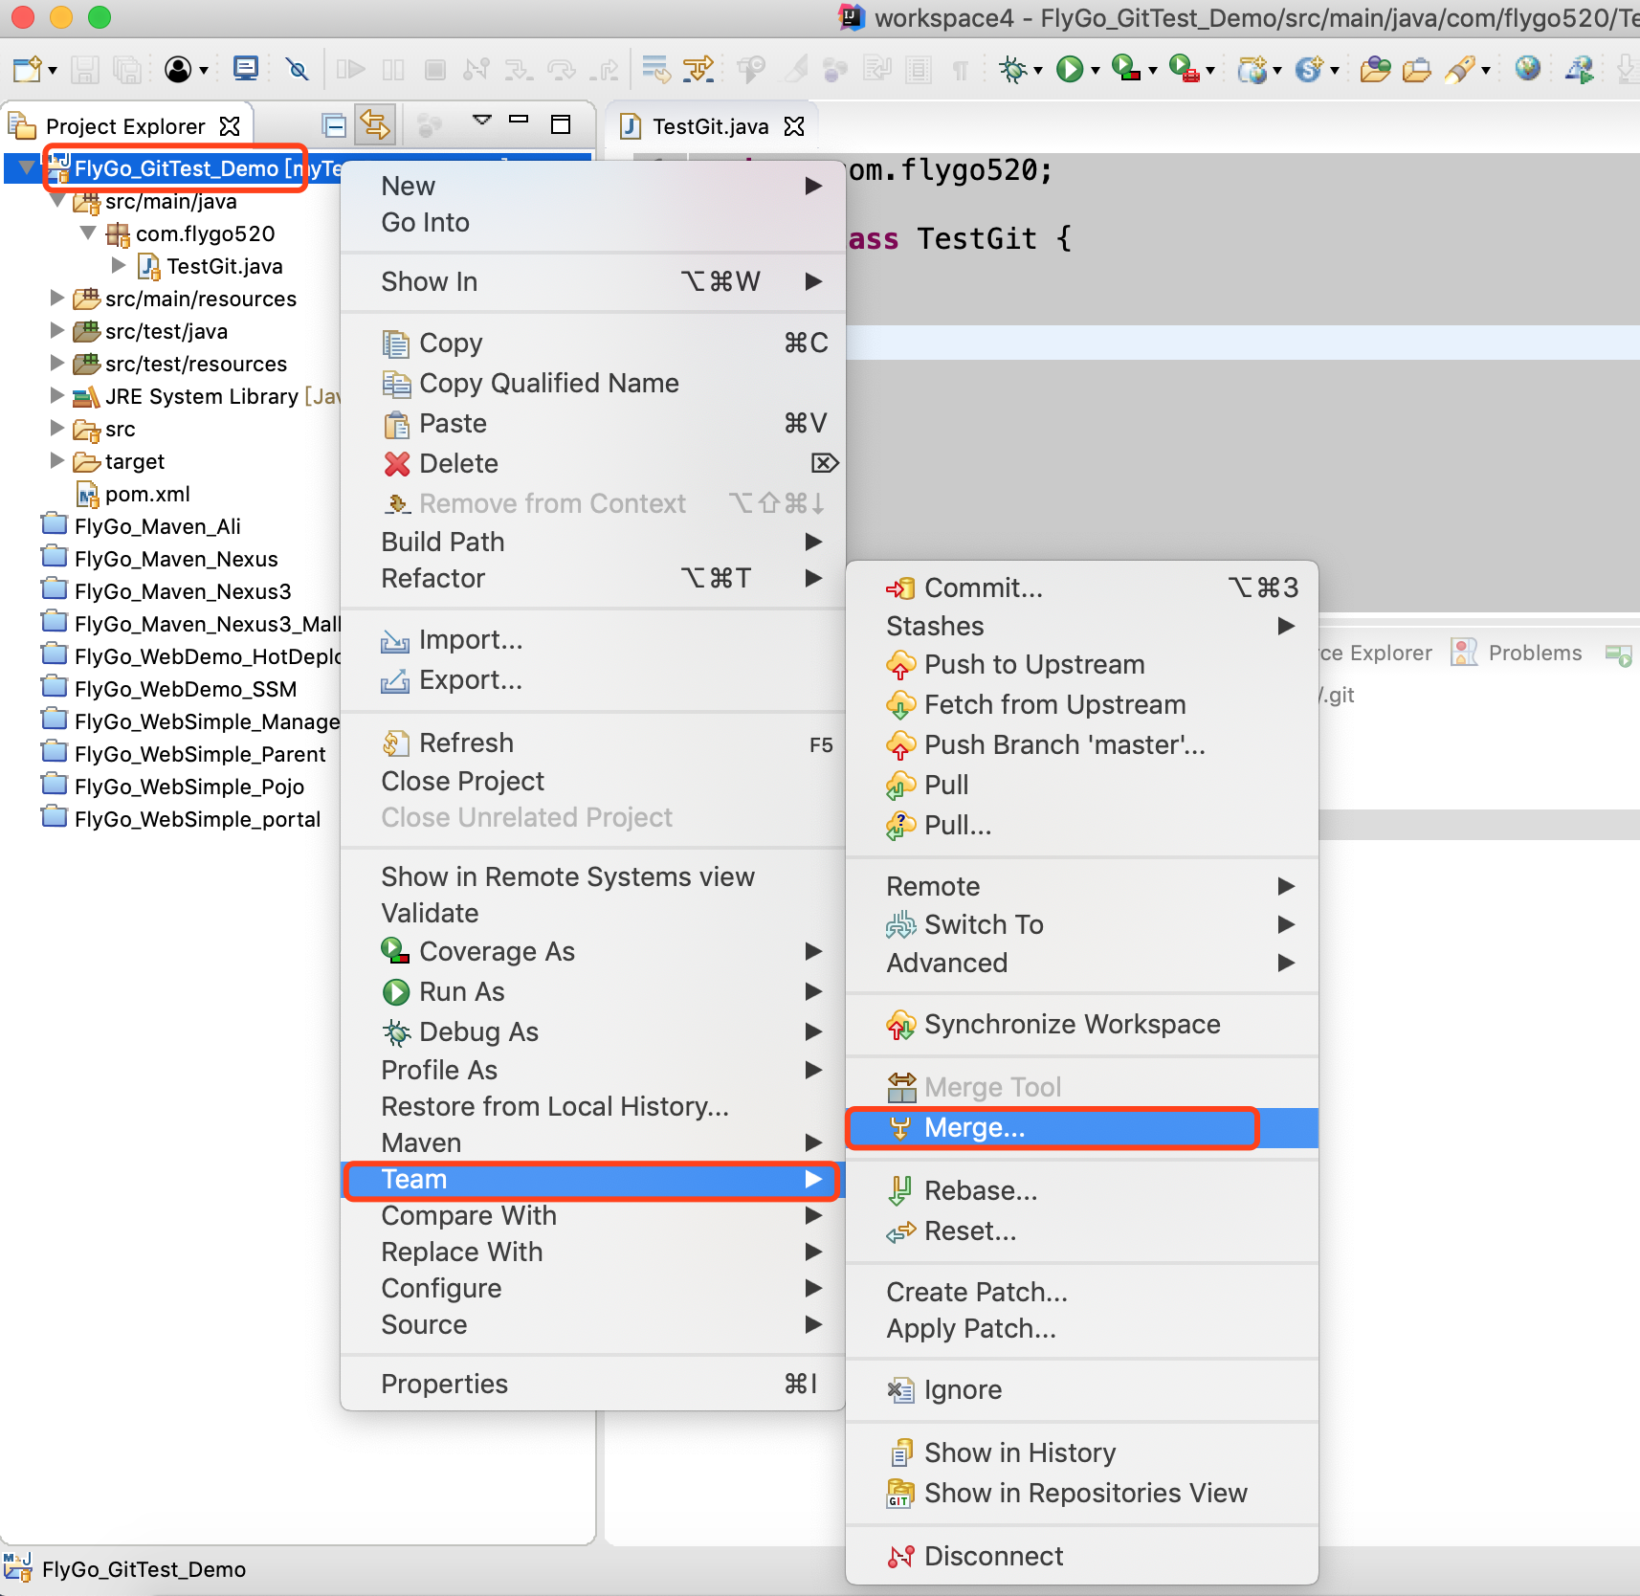Choose Pull from the Team submenu
The width and height of the screenshot is (1640, 1596).
1082,785
